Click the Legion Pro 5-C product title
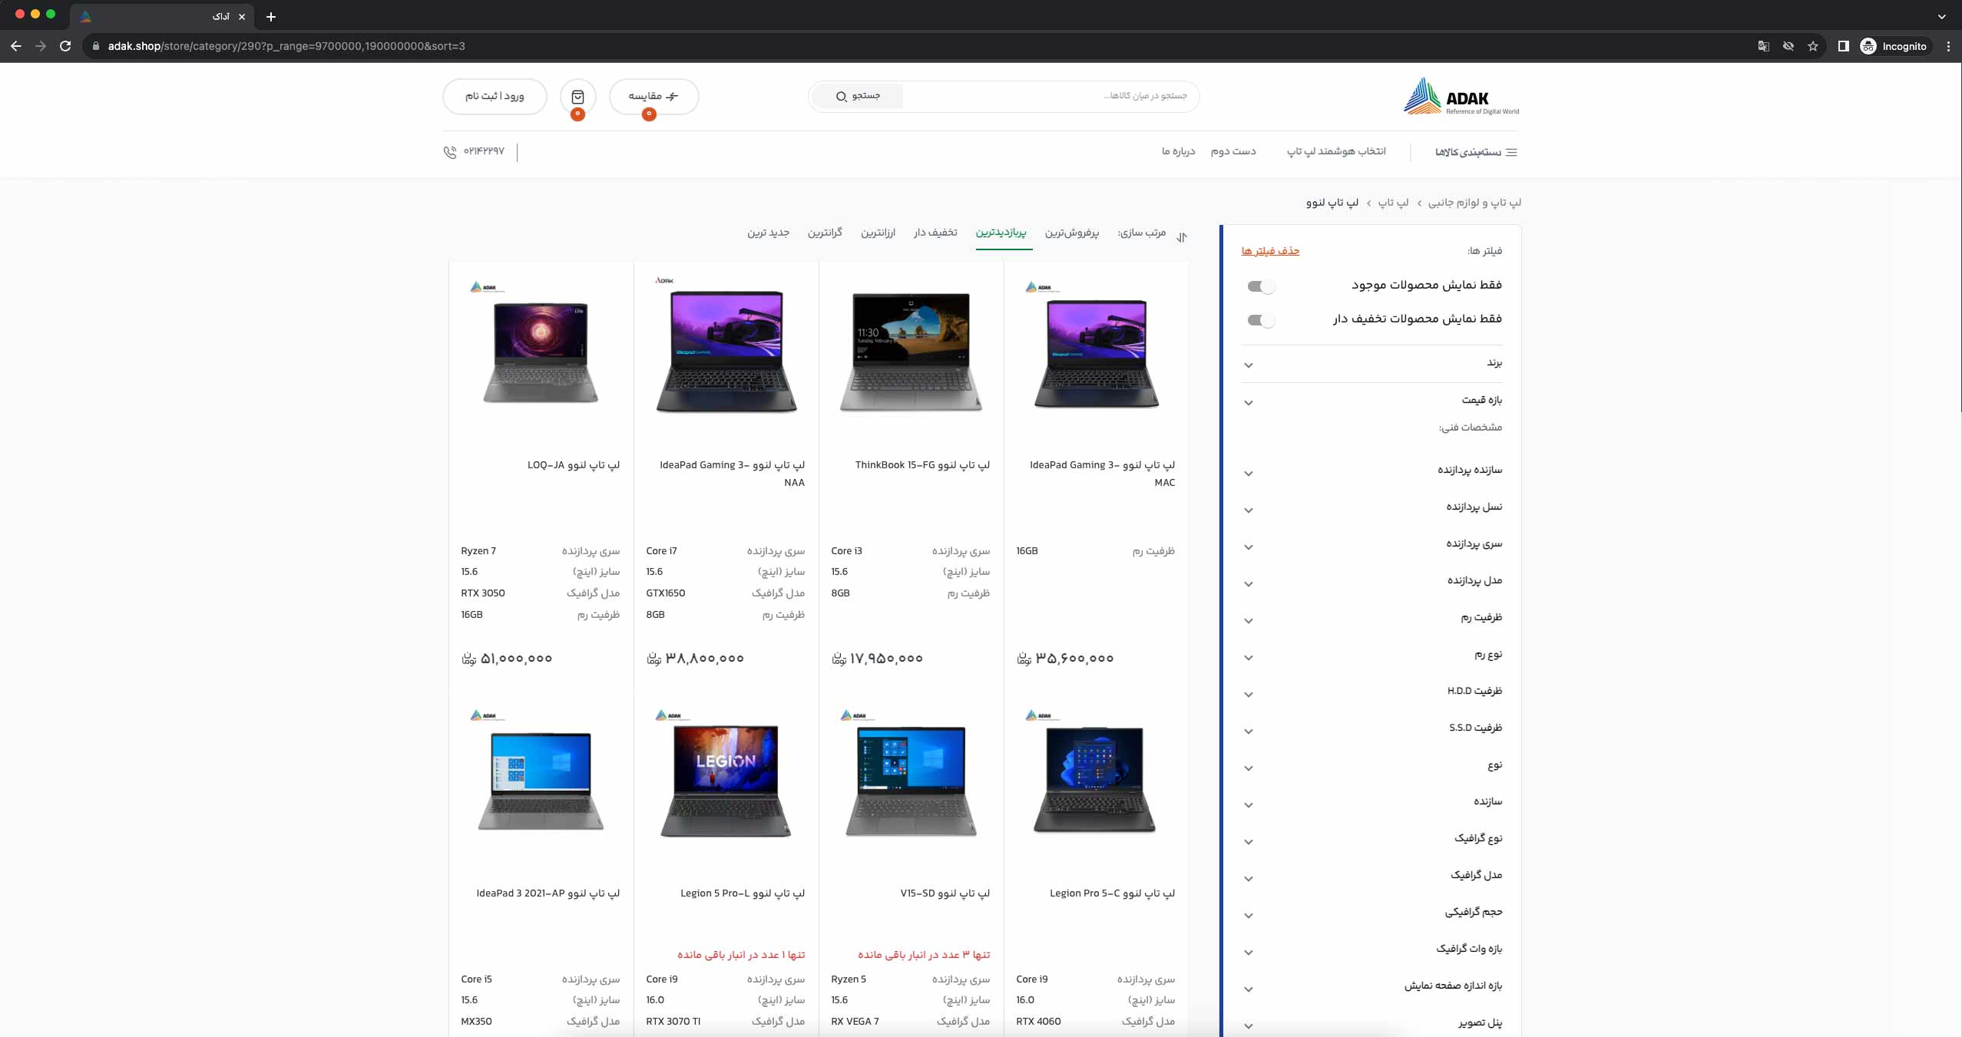This screenshot has height=1037, width=1962. click(1112, 893)
